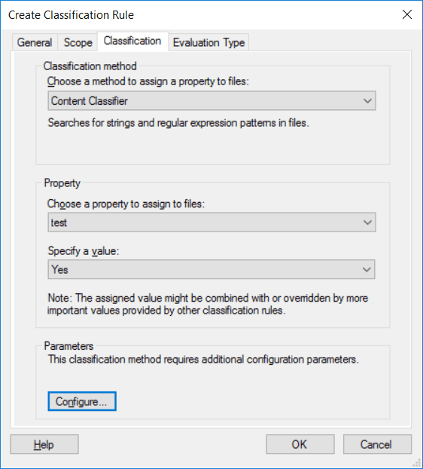Close the Create Classification Rule dialog with X
Viewport: 423px width, 469px height.
407,14
